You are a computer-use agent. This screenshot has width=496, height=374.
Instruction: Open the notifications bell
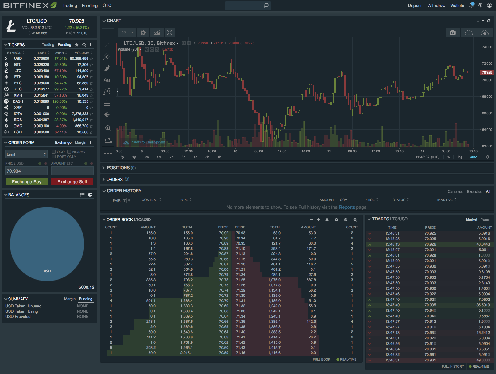coord(471,5)
